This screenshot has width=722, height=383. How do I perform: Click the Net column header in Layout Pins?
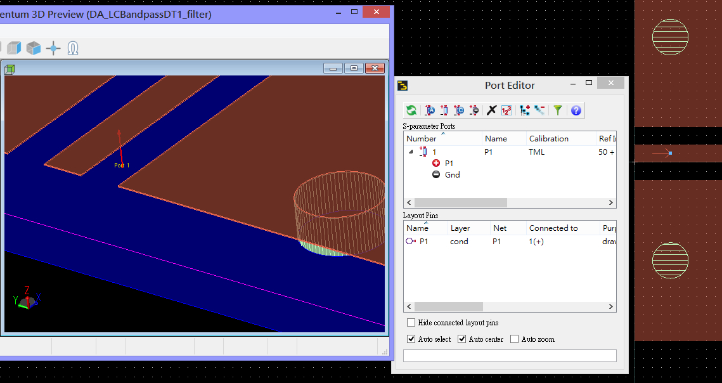(x=508, y=228)
